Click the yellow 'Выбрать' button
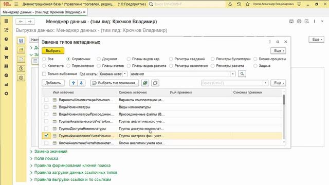This screenshot has width=329, height=185. pos(53,51)
